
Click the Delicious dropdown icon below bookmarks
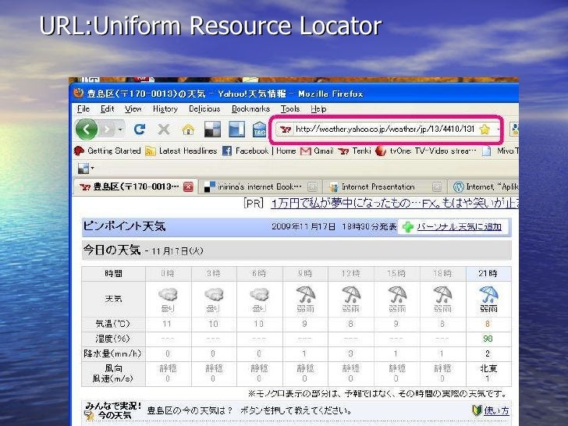click(86, 168)
